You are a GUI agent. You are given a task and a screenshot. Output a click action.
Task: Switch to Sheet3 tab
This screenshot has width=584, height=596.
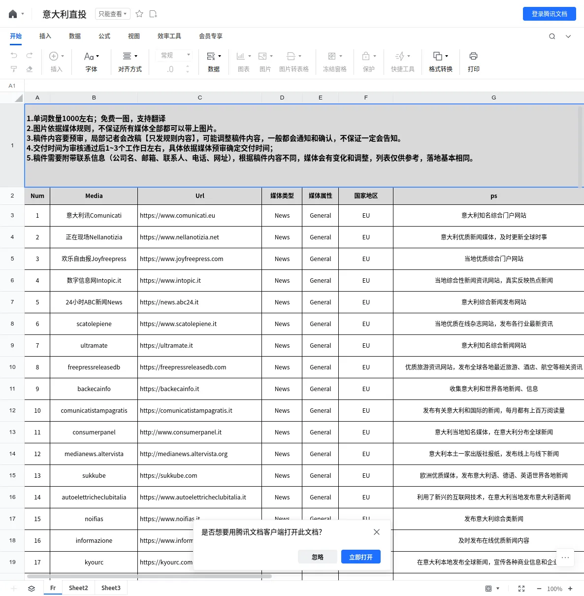click(x=111, y=588)
